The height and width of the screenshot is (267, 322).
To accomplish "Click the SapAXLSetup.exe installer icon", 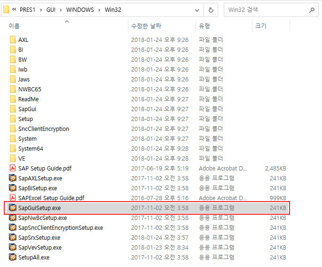I will click(13, 178).
